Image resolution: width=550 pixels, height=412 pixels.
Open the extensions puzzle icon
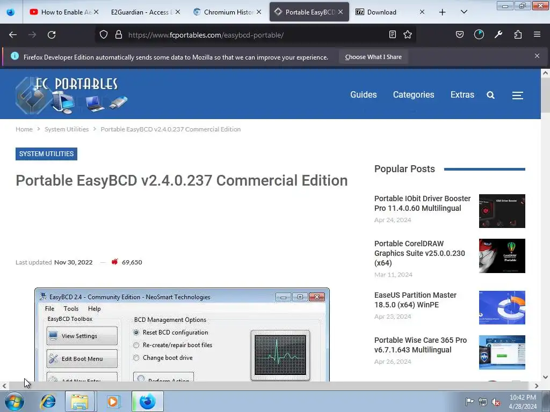tap(518, 34)
